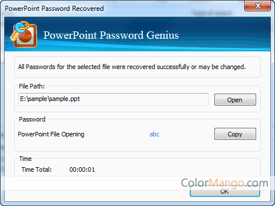Copy the recovered password
The height and width of the screenshot is (206, 275).
[x=235, y=134]
